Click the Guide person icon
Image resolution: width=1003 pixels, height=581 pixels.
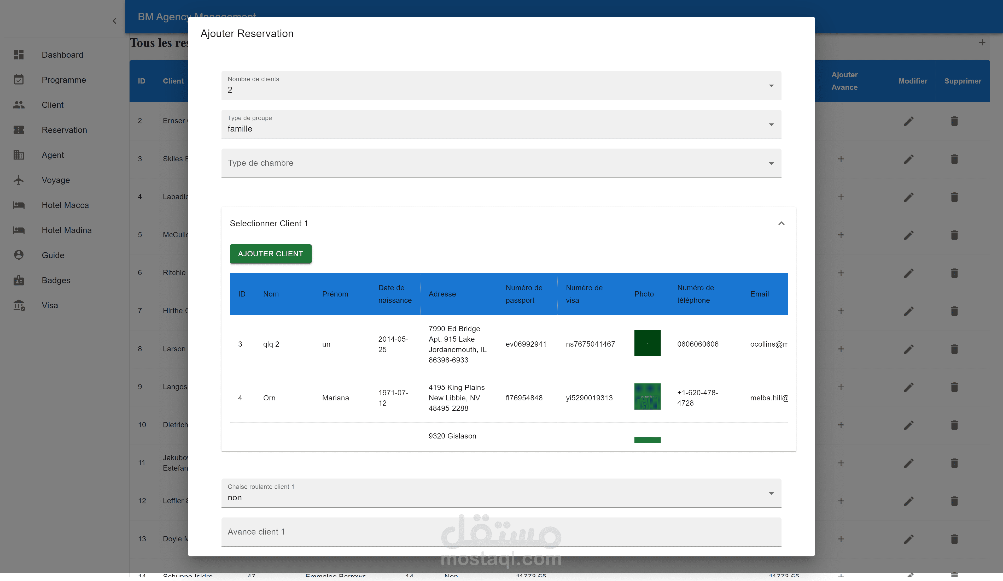point(19,255)
